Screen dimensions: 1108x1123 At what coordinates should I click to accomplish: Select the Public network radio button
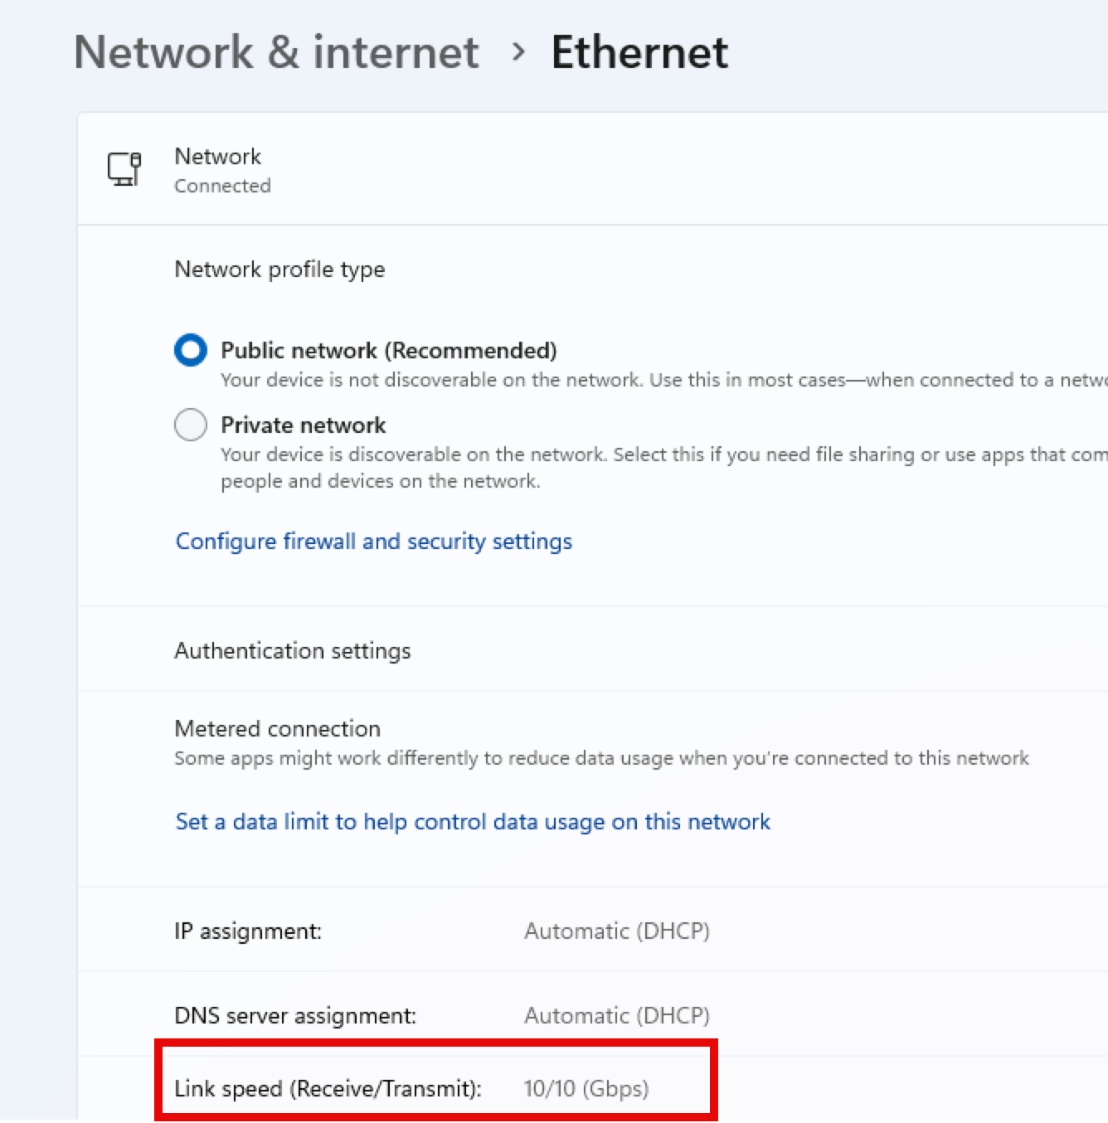191,350
